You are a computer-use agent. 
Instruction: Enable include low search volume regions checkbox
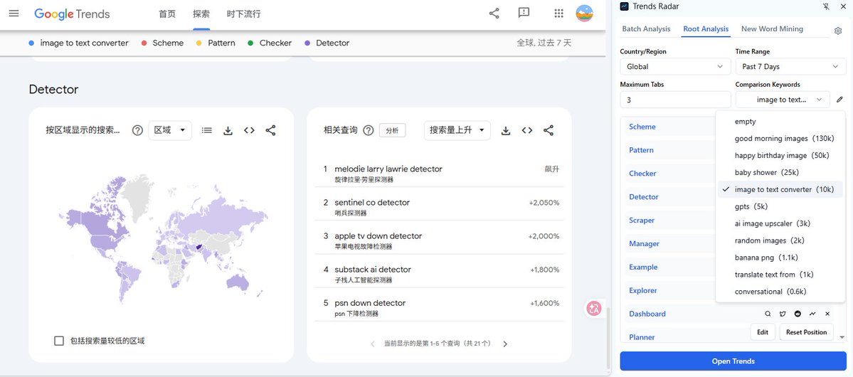(59, 341)
